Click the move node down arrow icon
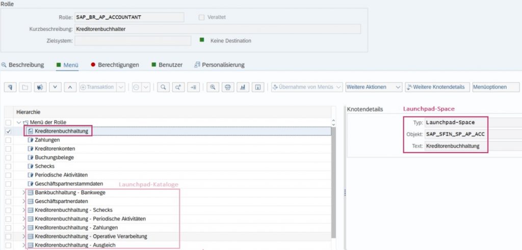Viewport: 522px width, 250px height. pyautogui.click(x=55, y=87)
